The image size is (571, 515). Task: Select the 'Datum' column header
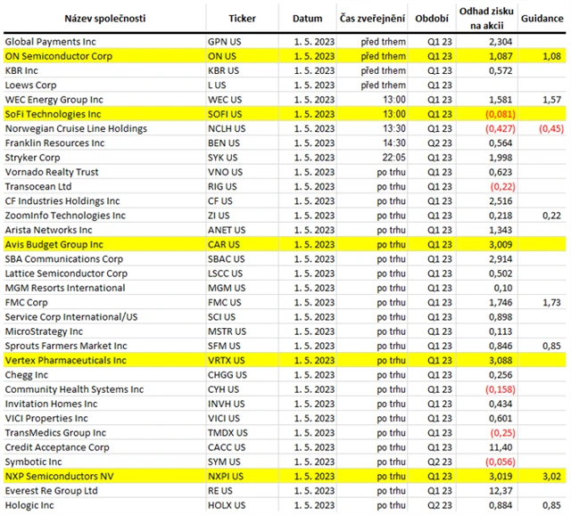pos(308,18)
